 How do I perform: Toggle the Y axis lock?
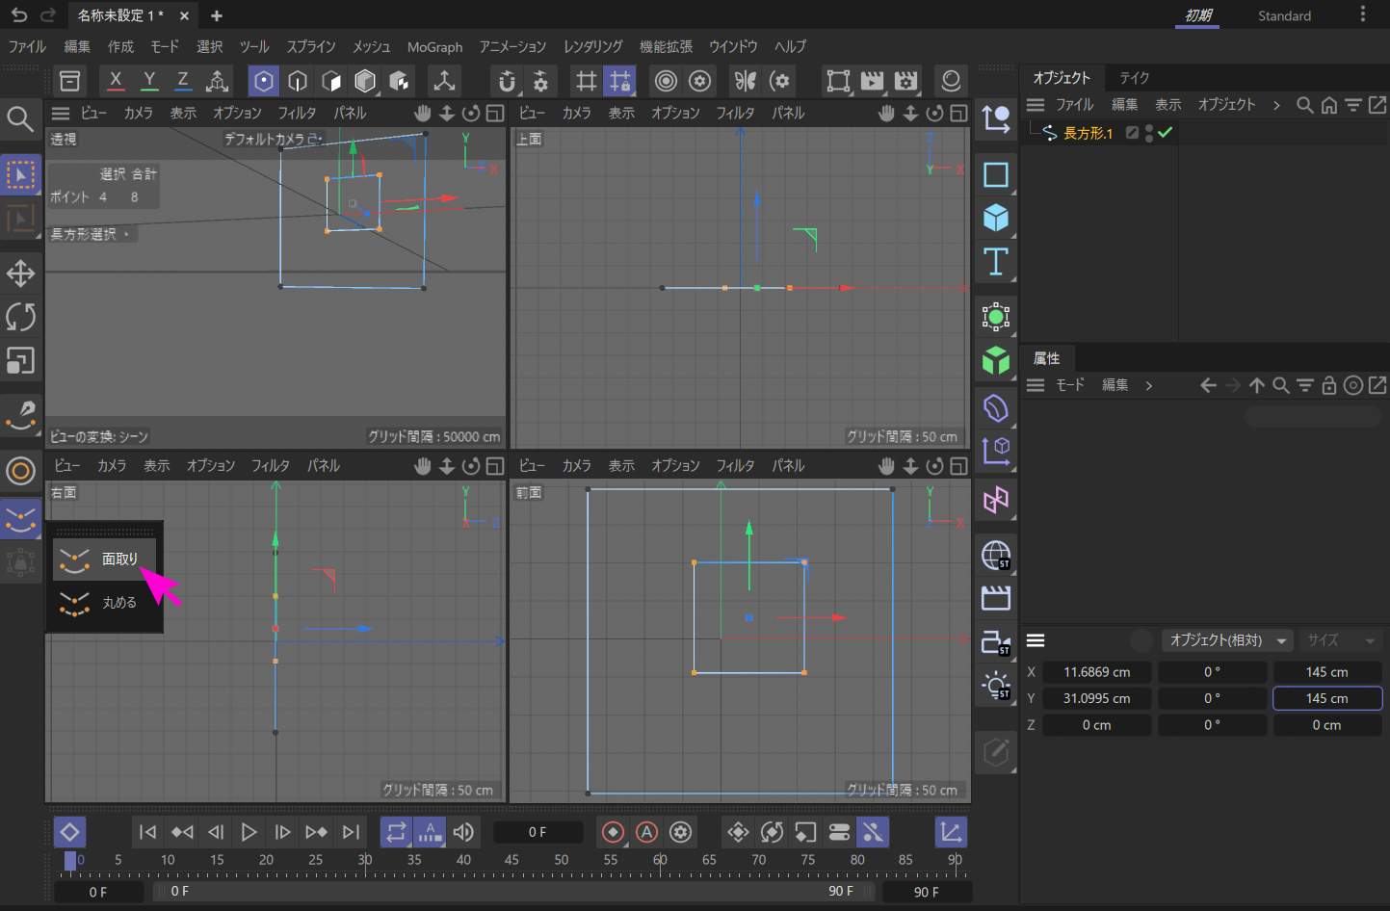(149, 81)
